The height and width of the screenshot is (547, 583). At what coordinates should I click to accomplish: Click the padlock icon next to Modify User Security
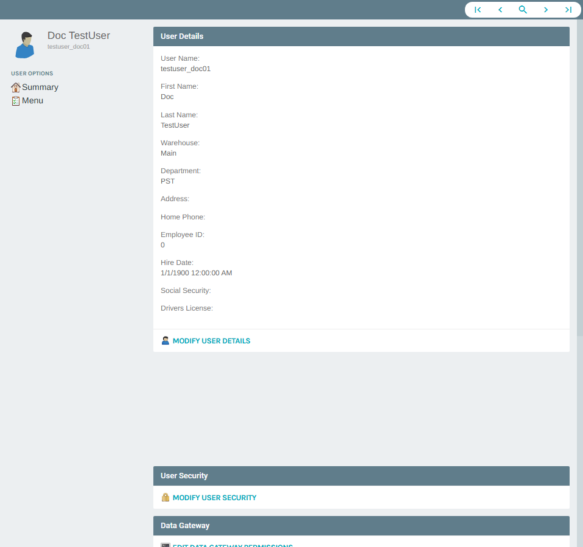165,497
